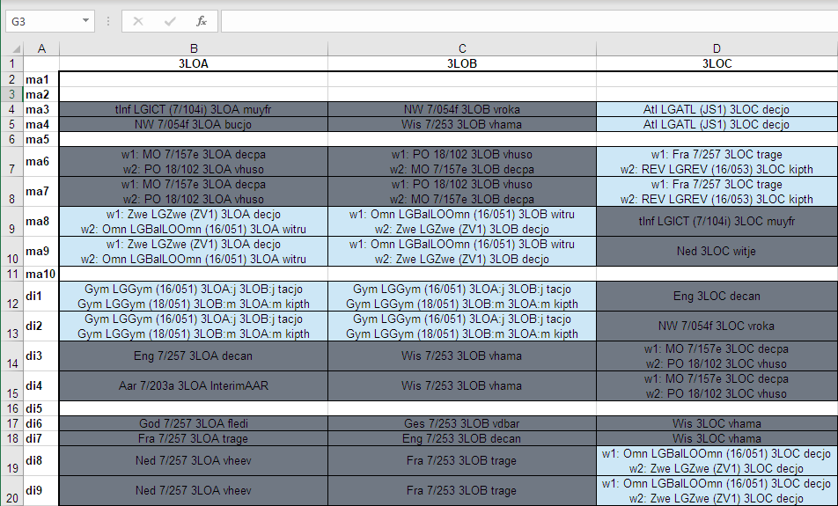Click cell 'Aar 7/203a 3LOA InterimAAR'
The image size is (838, 506).
194,386
